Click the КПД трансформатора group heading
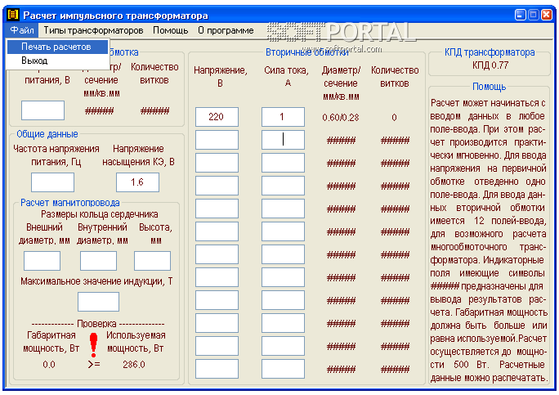The height and width of the screenshot is (395, 559). (490, 52)
